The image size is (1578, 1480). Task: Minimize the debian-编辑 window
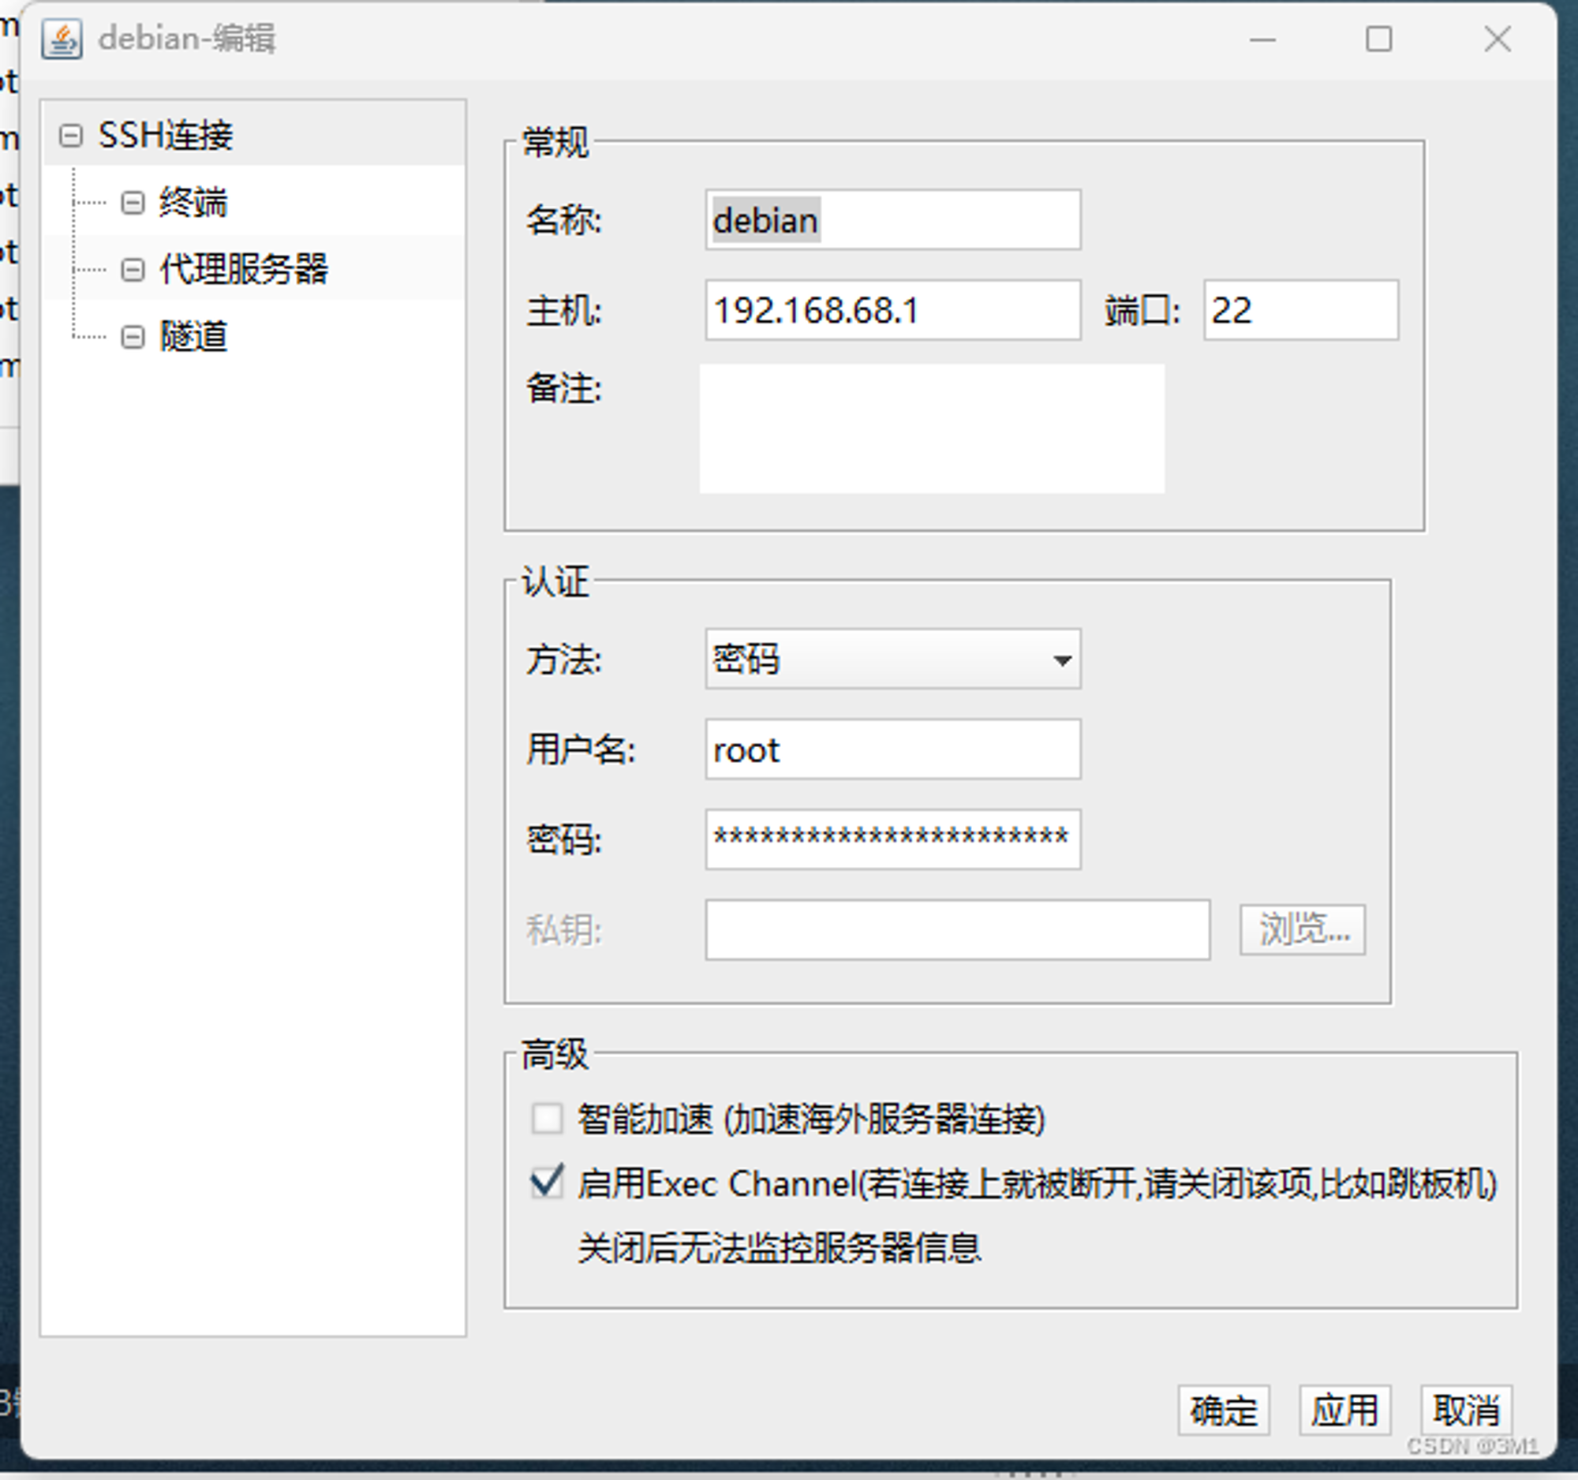(1262, 39)
